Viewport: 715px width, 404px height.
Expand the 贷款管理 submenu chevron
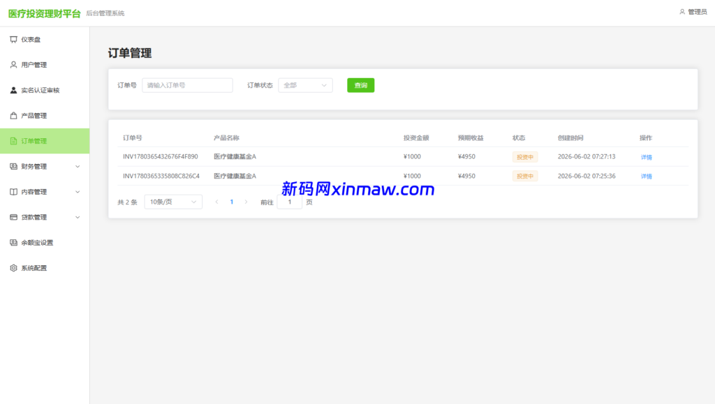pyautogui.click(x=78, y=217)
